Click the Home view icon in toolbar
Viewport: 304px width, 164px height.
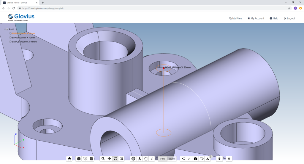tap(69, 159)
